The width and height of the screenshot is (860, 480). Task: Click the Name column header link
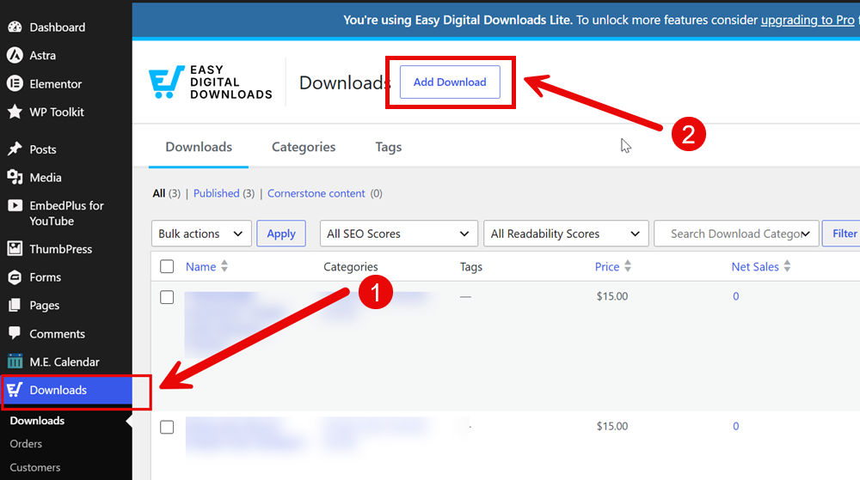tap(200, 266)
